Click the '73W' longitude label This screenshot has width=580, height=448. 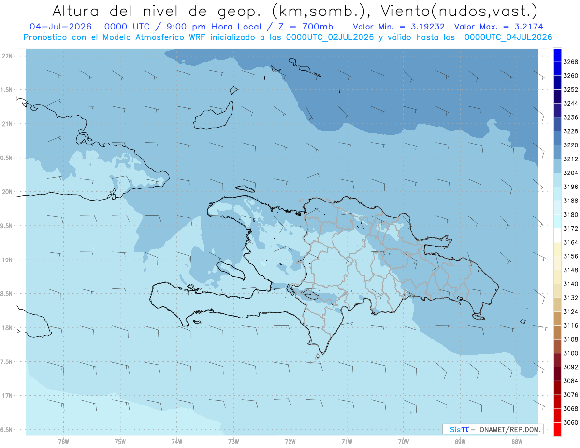click(x=233, y=441)
